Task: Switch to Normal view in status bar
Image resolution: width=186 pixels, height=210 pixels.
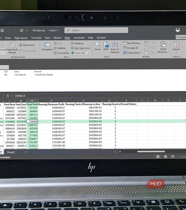Action: point(158,156)
